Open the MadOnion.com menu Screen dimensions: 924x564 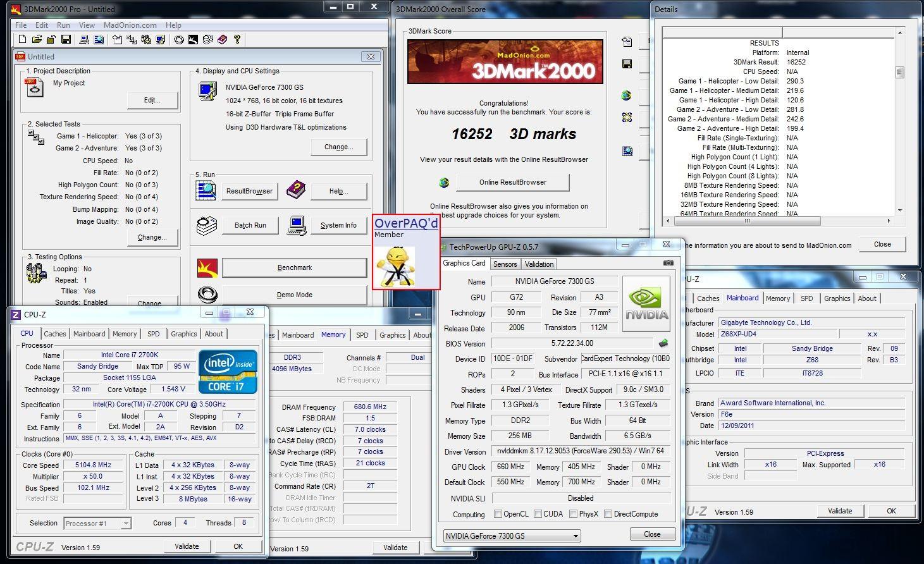click(130, 25)
